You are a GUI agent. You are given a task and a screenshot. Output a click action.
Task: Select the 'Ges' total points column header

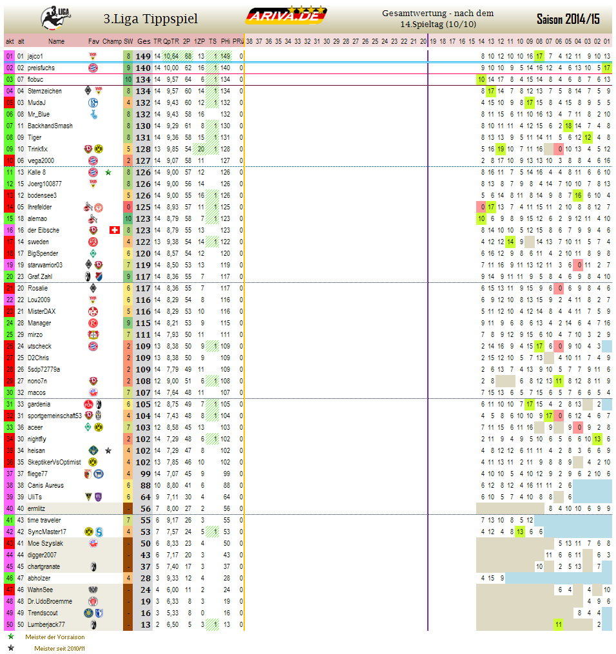click(x=144, y=41)
